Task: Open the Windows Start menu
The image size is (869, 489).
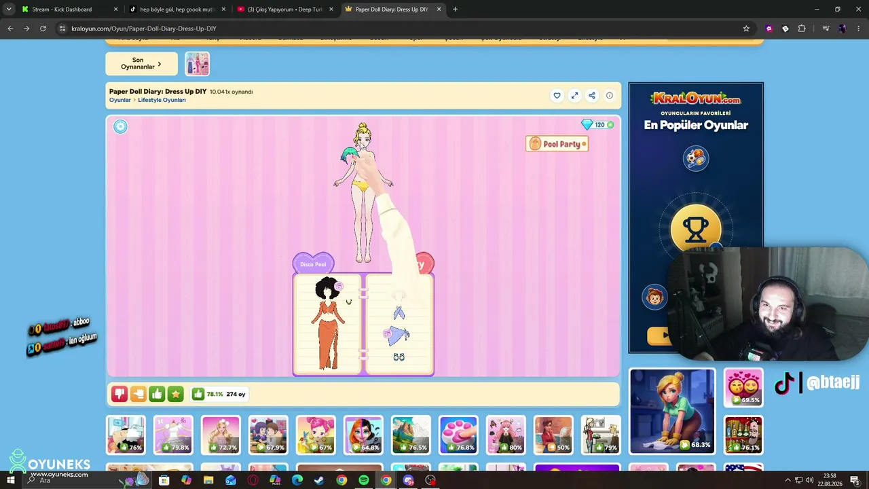Action: click(x=11, y=480)
